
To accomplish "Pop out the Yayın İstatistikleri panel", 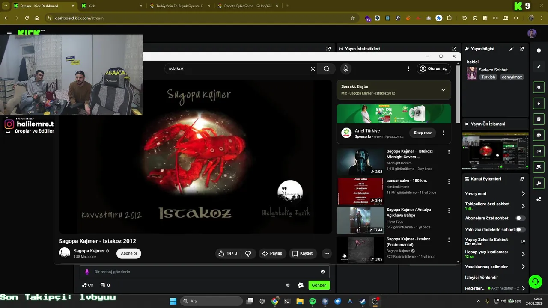I will pyautogui.click(x=454, y=49).
